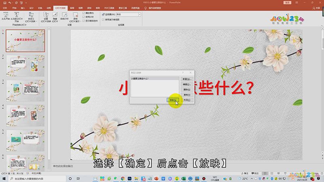Click Rehearse Timings (排练计时) icon
The width and height of the screenshot is (324, 182).
click(x=64, y=16)
